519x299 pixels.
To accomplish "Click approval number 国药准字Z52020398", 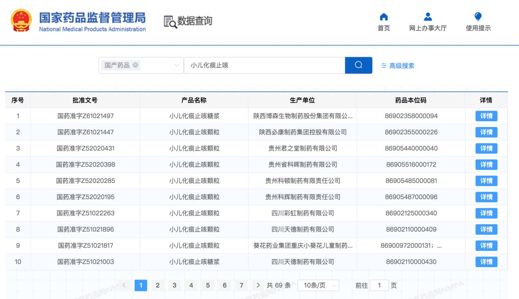I will click(85, 165).
